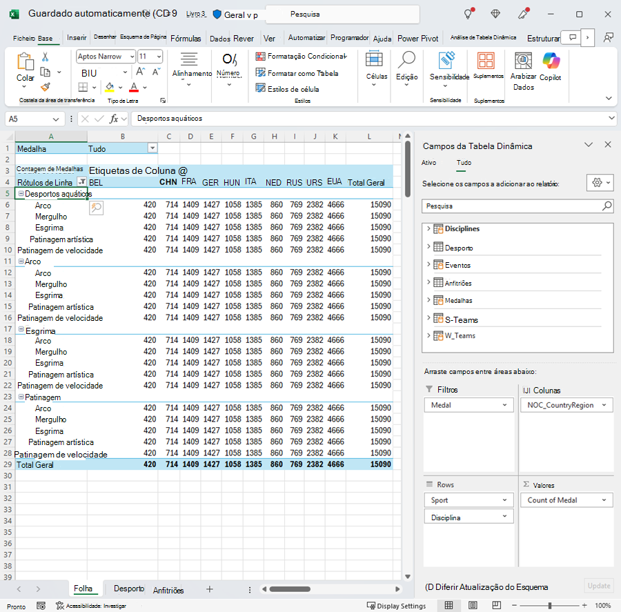This screenshot has width=621, height=612.
Task: Decrease font size with smaller A icon
Action: (x=156, y=72)
